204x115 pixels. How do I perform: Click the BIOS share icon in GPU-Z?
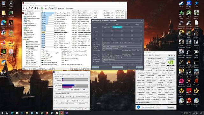[168, 68]
